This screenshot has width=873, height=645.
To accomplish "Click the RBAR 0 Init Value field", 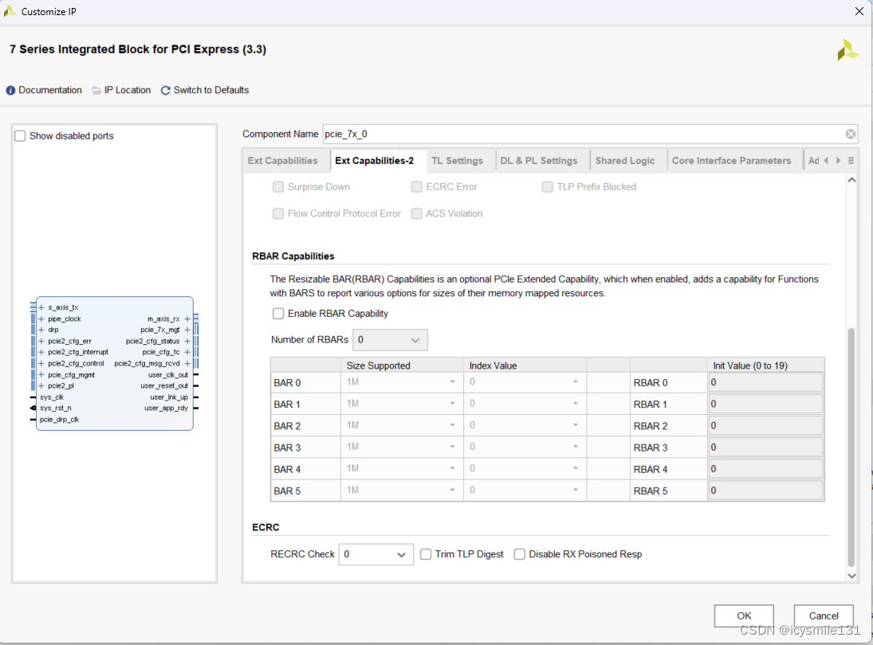I will point(765,382).
